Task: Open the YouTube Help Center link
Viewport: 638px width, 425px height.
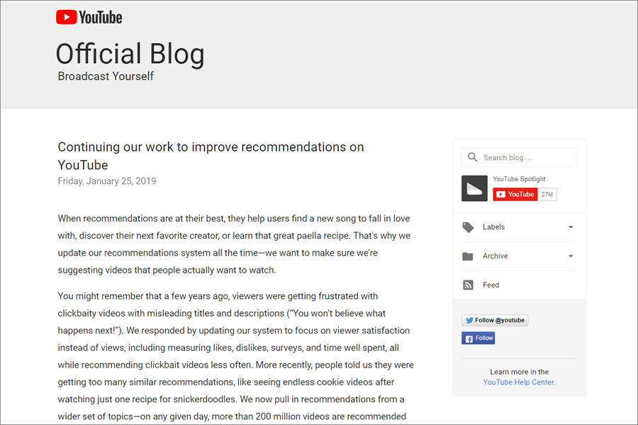Action: [x=519, y=382]
